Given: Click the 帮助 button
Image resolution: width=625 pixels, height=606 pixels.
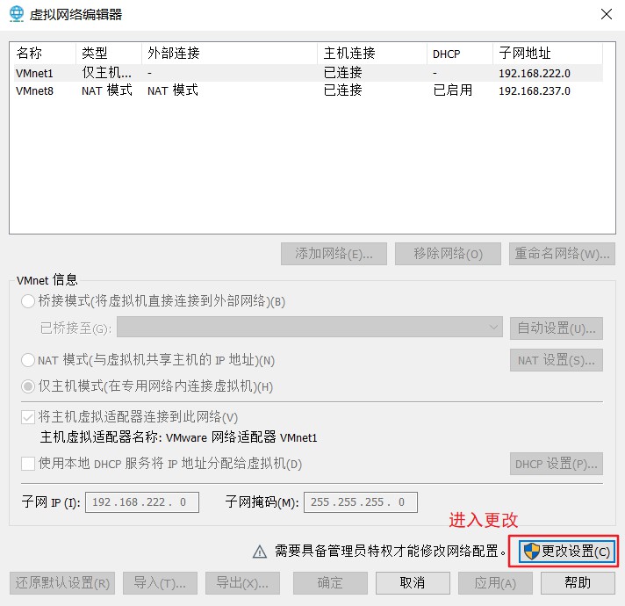Looking at the screenshot, I should 578,583.
